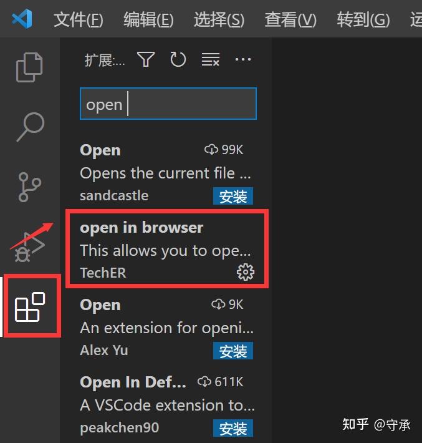Open the 编辑(E) menu

[148, 20]
